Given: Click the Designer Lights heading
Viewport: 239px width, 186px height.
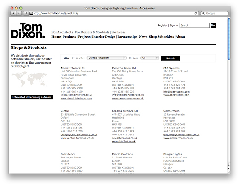Looking at the screenshot, I should (172, 154).
